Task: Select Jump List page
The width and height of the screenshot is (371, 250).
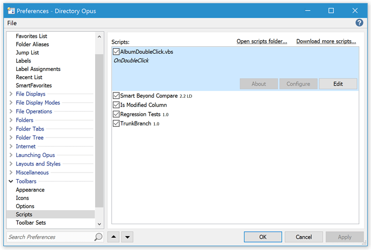Action: click(27, 53)
